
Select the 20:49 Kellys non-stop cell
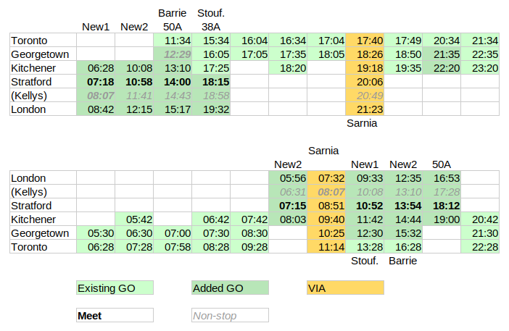pyautogui.click(x=365, y=96)
